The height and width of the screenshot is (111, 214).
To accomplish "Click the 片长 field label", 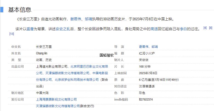I will [119, 66].
